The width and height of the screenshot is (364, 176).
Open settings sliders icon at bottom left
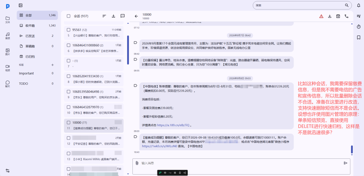(x=8, y=170)
